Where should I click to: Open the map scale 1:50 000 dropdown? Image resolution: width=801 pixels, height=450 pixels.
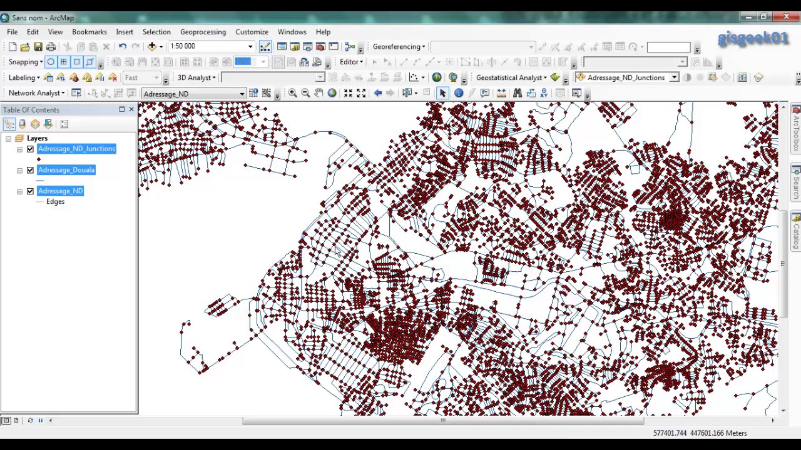pos(250,46)
